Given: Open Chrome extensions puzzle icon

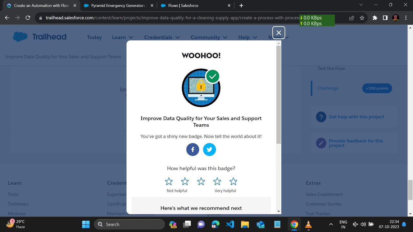Looking at the screenshot, I should (375, 18).
